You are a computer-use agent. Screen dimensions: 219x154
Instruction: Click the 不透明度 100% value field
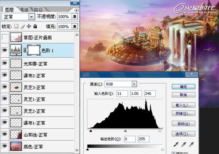click(64, 17)
